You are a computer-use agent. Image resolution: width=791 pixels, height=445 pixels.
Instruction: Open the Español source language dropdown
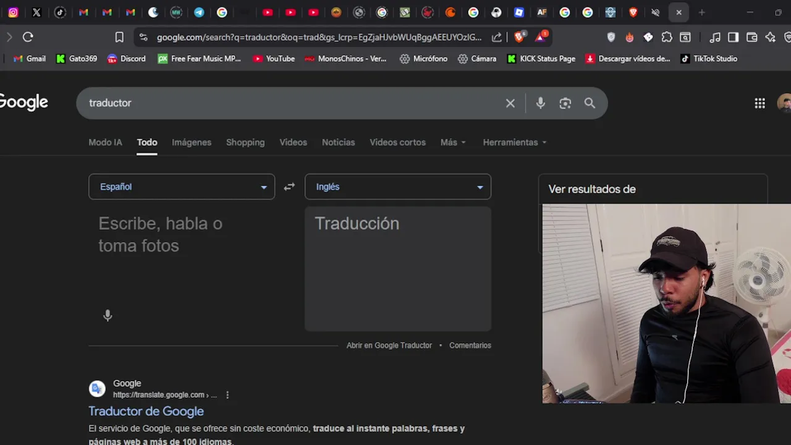(182, 187)
